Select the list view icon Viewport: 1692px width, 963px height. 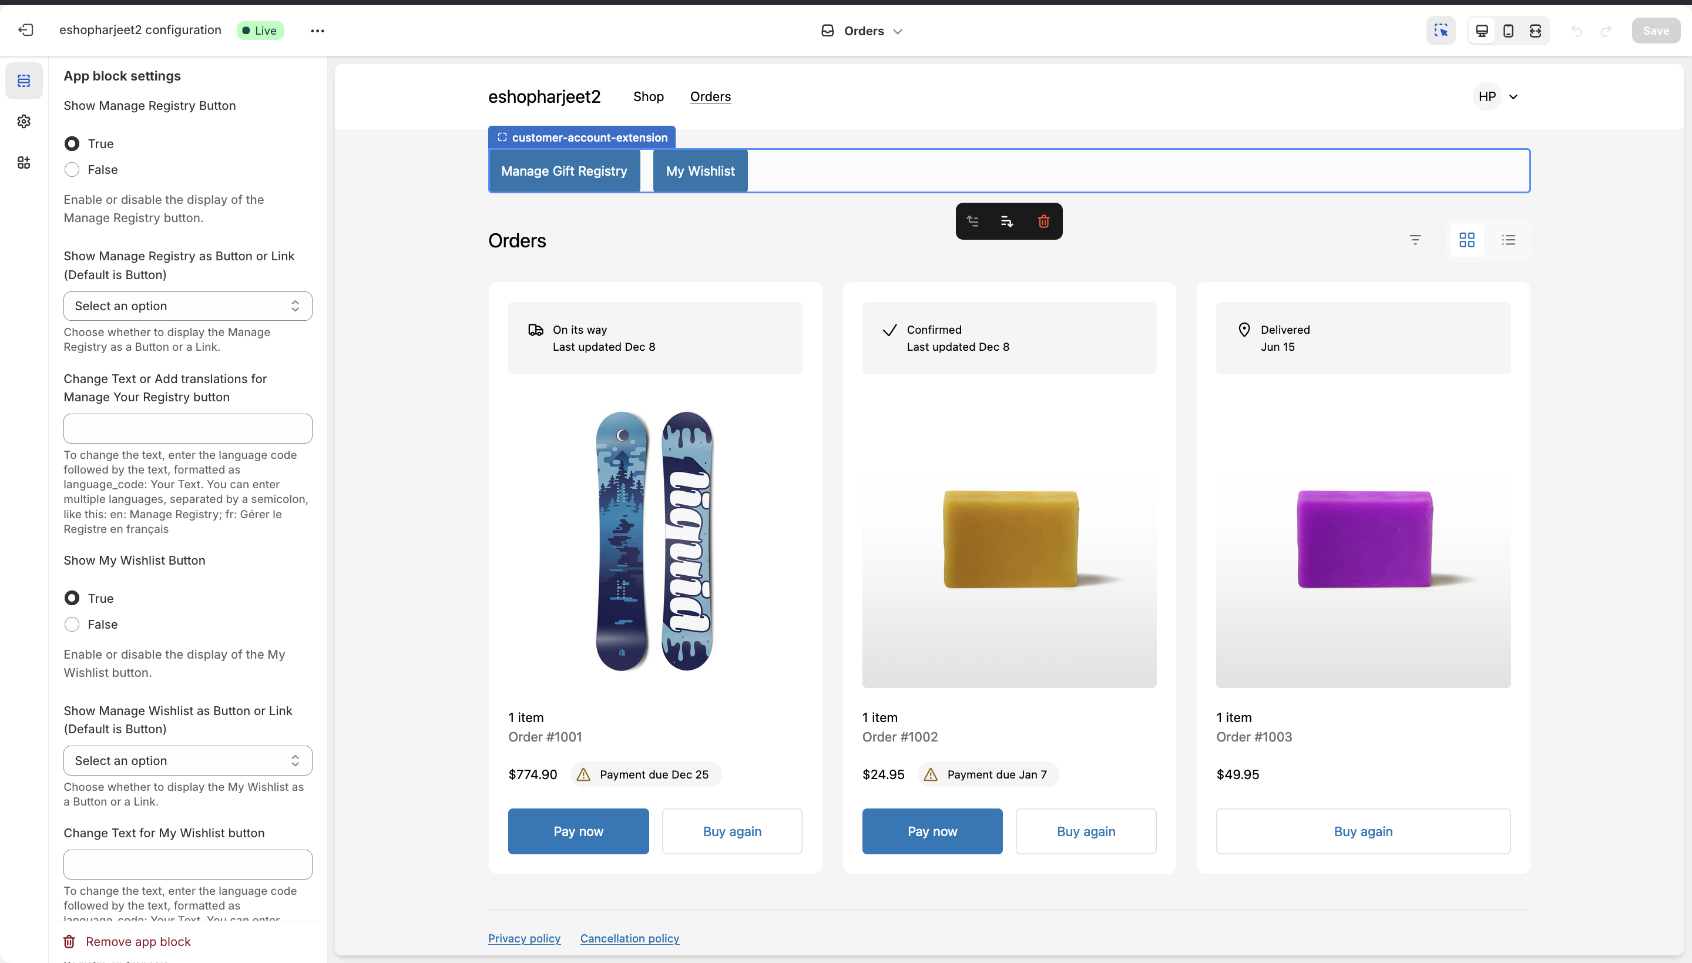1508,240
